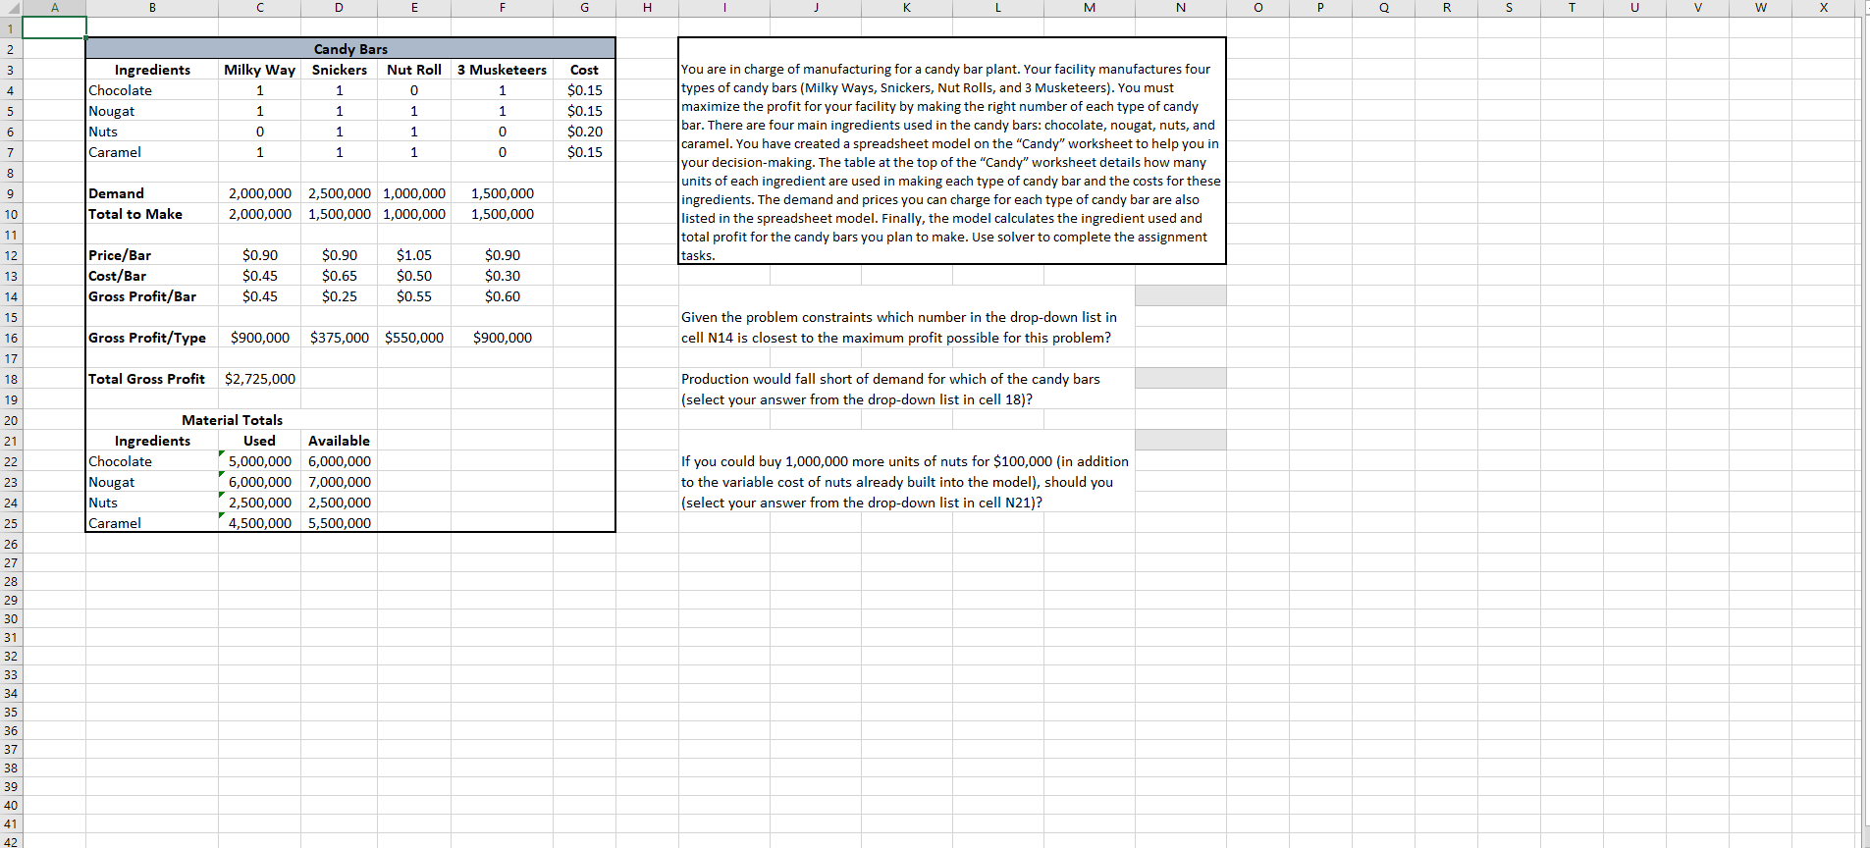The width and height of the screenshot is (1870, 848).
Task: Click the 'Gross Profit/Bar' row label
Action: 142,296
